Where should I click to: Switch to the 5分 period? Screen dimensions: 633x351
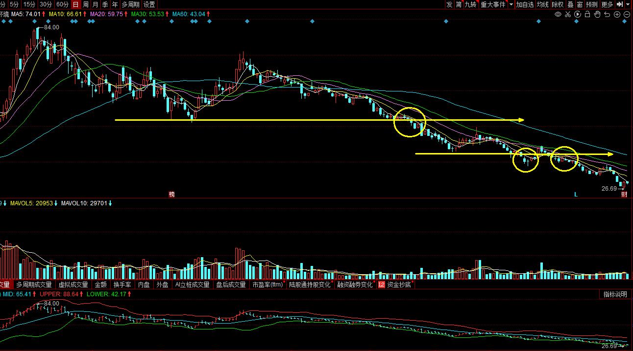14,4
